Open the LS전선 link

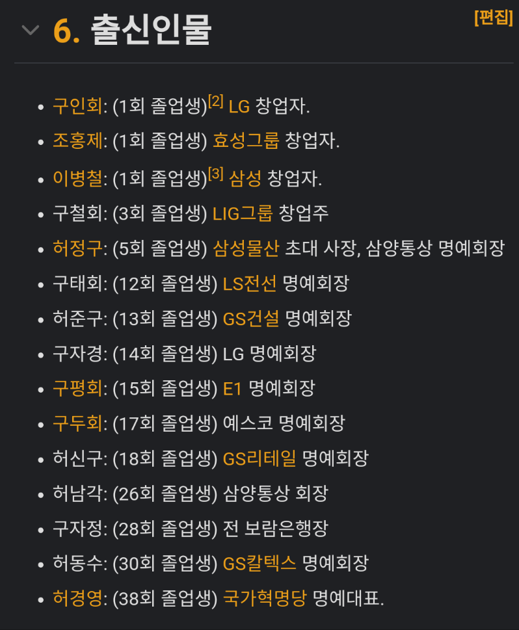pyautogui.click(x=250, y=283)
